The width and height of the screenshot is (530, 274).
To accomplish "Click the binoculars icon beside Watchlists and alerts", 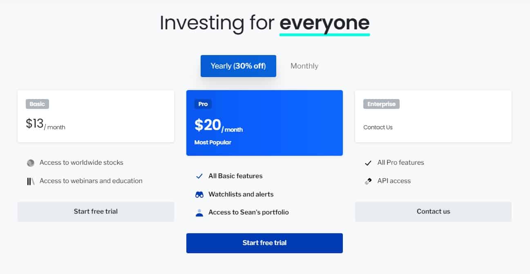I will 199,194.
